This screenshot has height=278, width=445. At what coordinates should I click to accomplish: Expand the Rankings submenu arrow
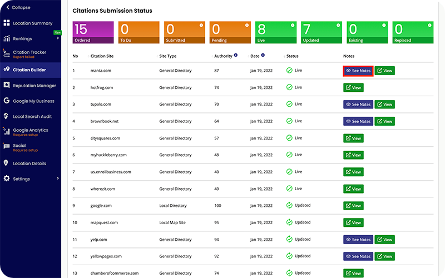(57, 39)
